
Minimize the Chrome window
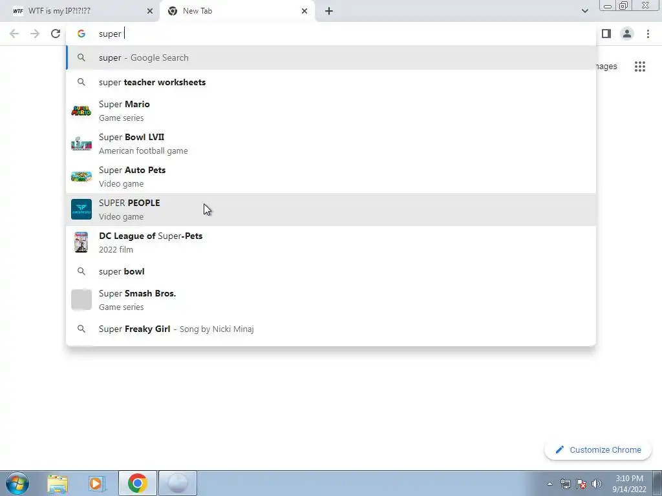(608, 6)
